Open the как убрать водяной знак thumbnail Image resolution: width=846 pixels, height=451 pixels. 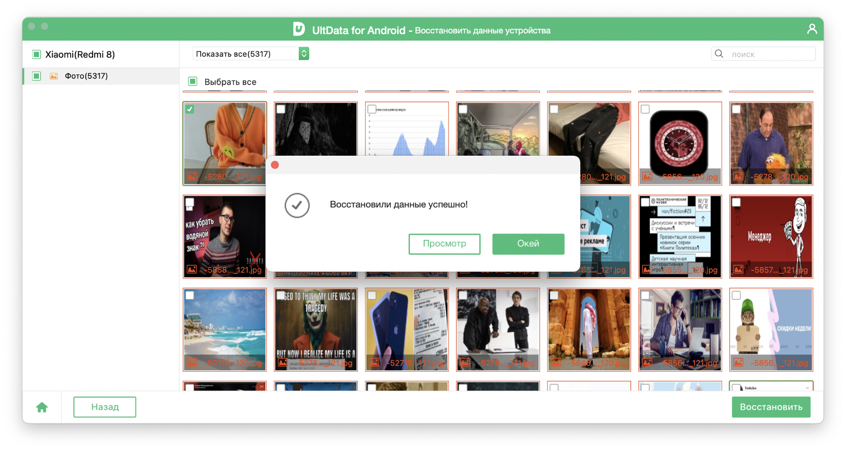click(225, 236)
